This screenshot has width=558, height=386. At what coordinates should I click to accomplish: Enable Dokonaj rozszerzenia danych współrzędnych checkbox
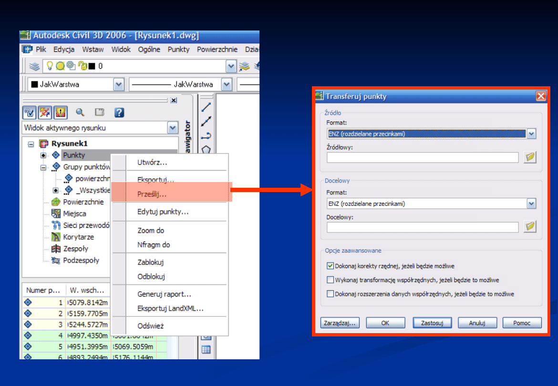330,294
